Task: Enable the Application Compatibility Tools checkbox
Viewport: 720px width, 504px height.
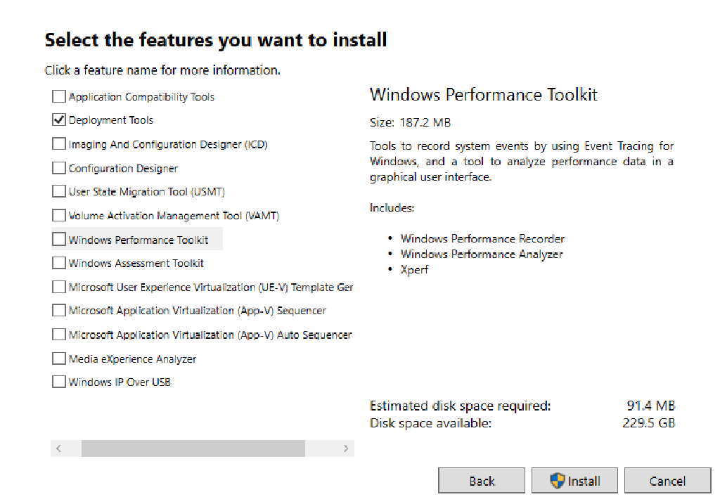Action: (59, 96)
